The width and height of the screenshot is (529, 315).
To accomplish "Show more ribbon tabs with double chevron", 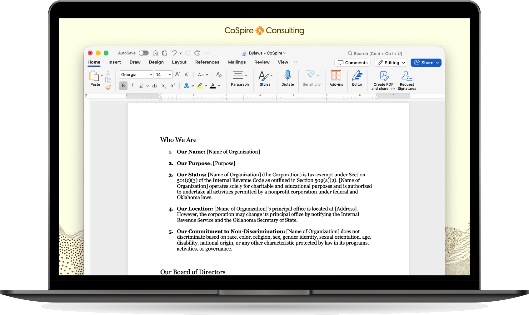I will coord(296,62).
